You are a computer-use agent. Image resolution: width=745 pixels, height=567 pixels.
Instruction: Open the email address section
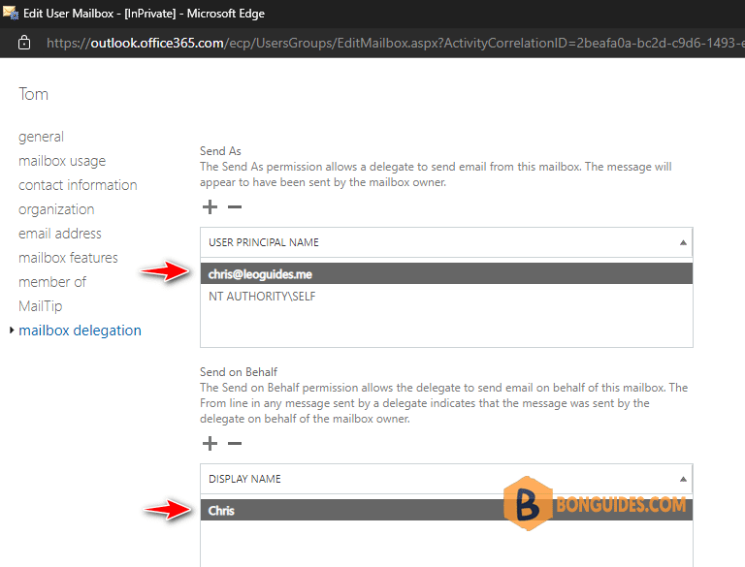pos(60,234)
